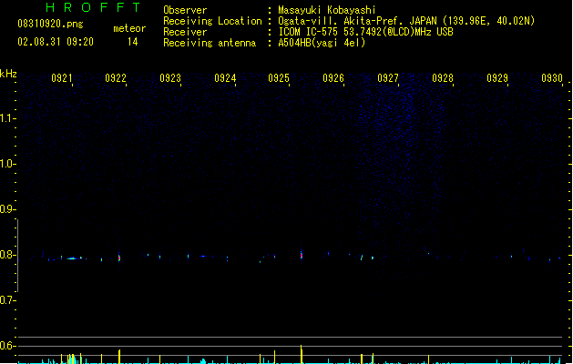The image size is (573, 364).
Task: Click the 1.0 kHz axis label
Action: click(x=6, y=164)
